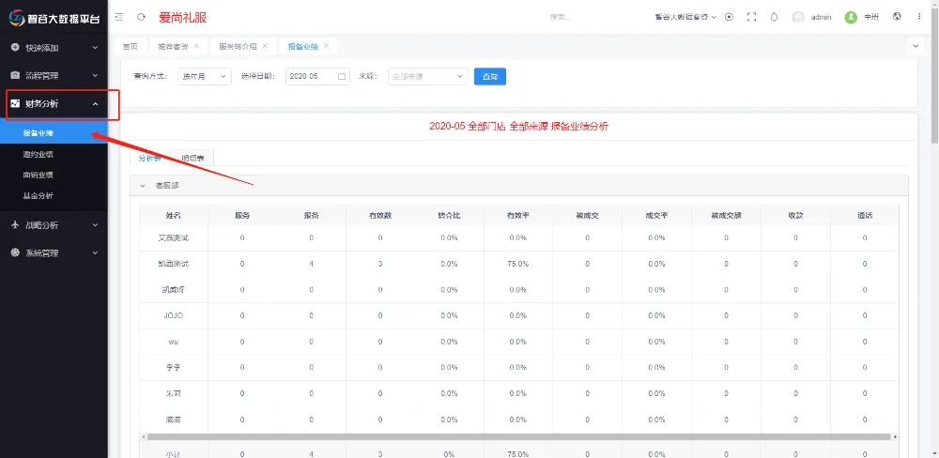Screen dimensions: 939x458
Task: Click the horizontal scrollbar under the table
Action: [516, 436]
